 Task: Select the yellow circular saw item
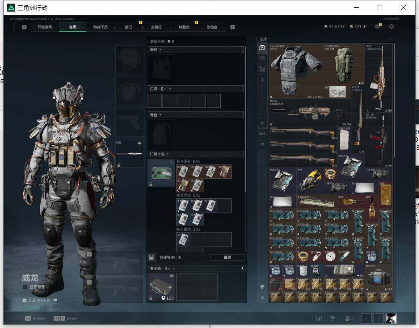click(310, 181)
